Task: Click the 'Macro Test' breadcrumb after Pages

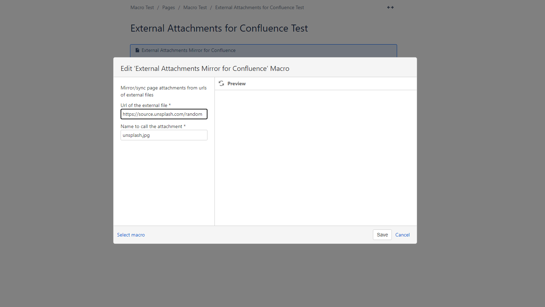Action: click(195, 7)
